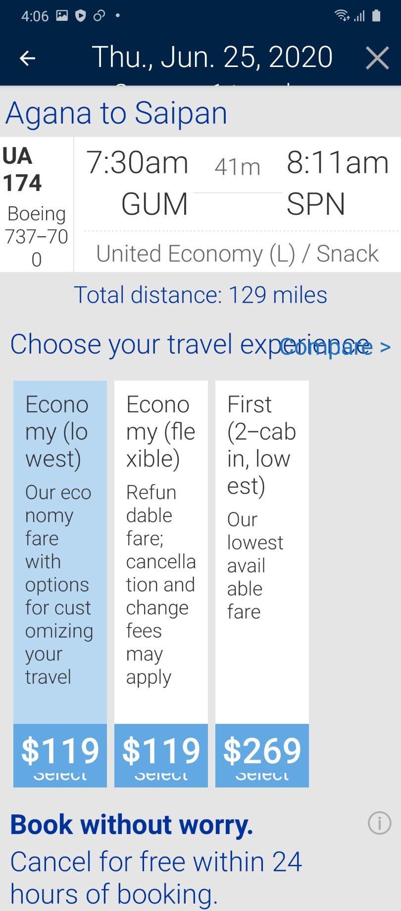This screenshot has width=401, height=911.
Task: Tap the Wi-Fi status icon
Action: (x=342, y=15)
